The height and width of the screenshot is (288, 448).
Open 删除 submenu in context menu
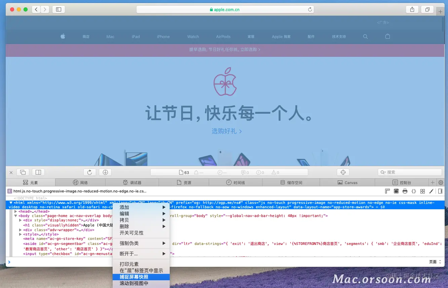point(141,226)
